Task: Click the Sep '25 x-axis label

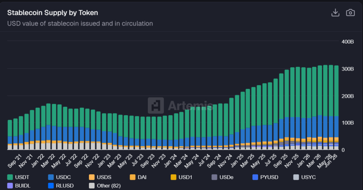Action: (x=281, y=161)
